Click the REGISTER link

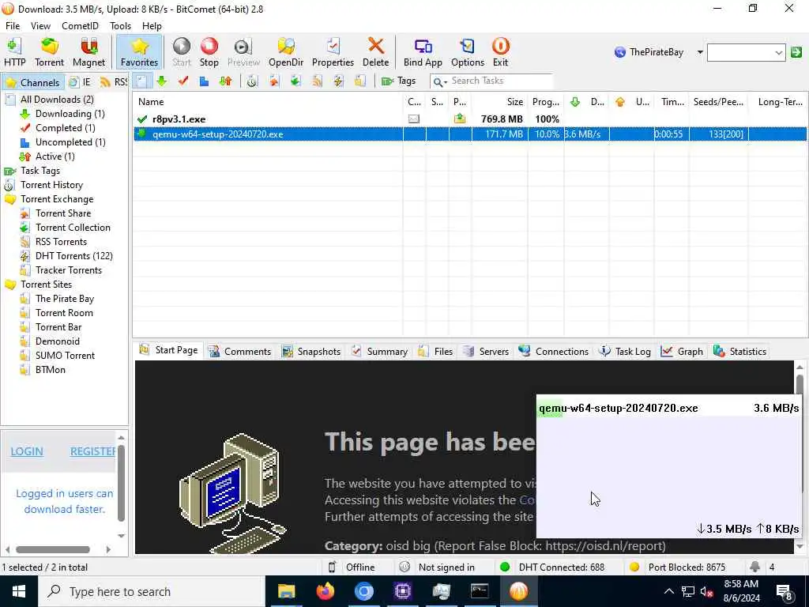pos(93,451)
